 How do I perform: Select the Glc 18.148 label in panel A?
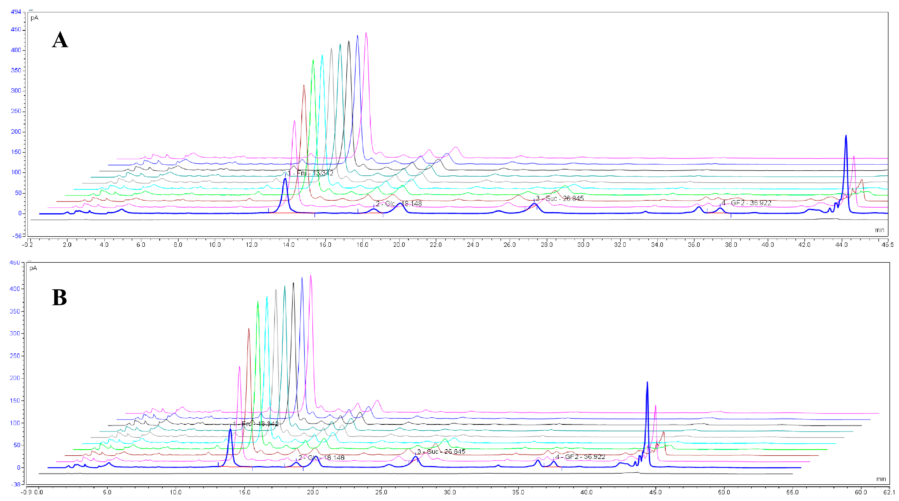click(x=398, y=204)
